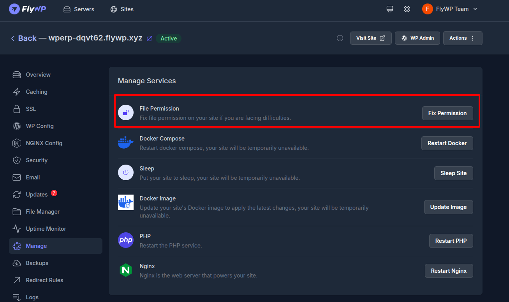Open Overview in the sidebar
509x302 pixels.
tap(56, 75)
